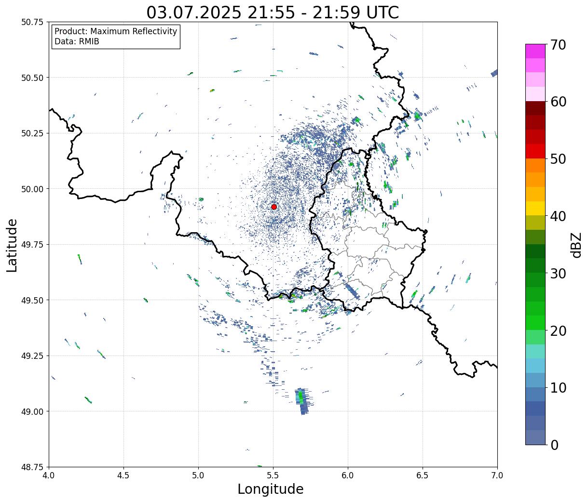
Task: Click the 'Product: Maximum Reflectivity' legend text
Action: [x=116, y=31]
